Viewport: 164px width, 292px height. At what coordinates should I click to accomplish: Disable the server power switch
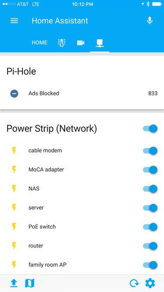coord(150,208)
